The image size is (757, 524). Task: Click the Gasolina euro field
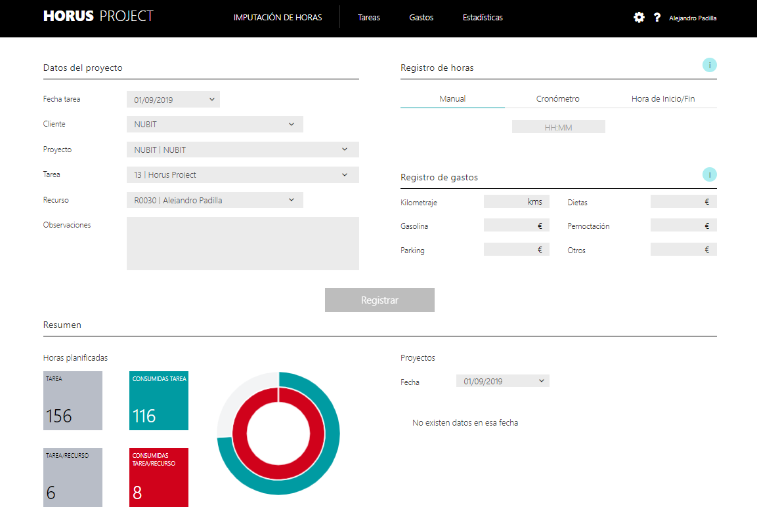pyautogui.click(x=517, y=226)
